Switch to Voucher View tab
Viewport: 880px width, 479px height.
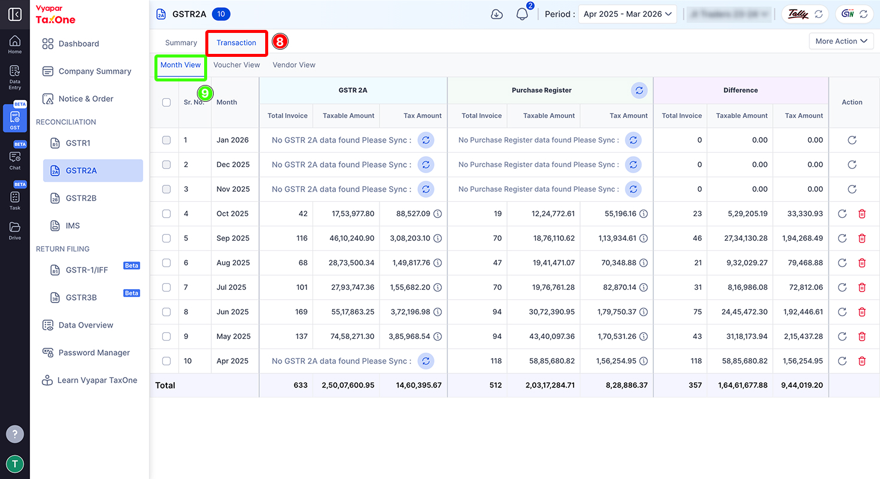(236, 65)
